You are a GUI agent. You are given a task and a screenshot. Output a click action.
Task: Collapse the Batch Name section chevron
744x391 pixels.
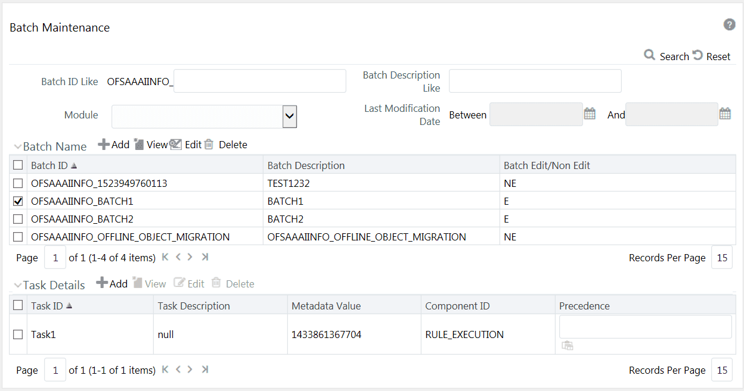coord(18,146)
